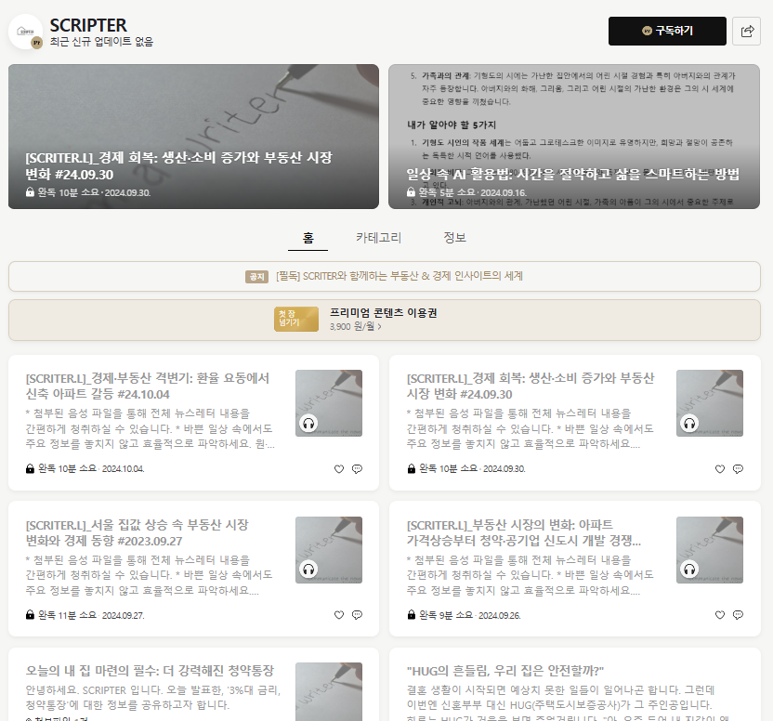The image size is (773, 721).
Task: Select the 홈 tab
Action: coord(308,238)
